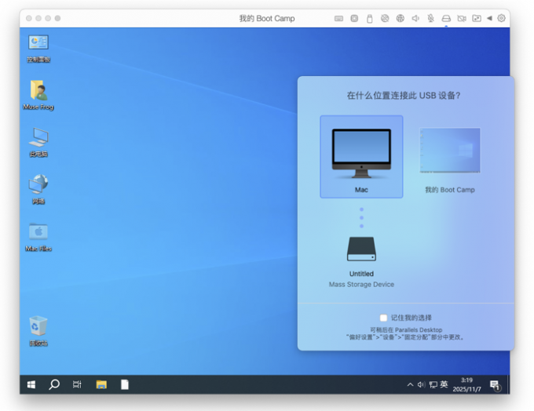The image size is (534, 411).
Task: Select the Recycle Bin desktop icon
Action: (x=38, y=331)
